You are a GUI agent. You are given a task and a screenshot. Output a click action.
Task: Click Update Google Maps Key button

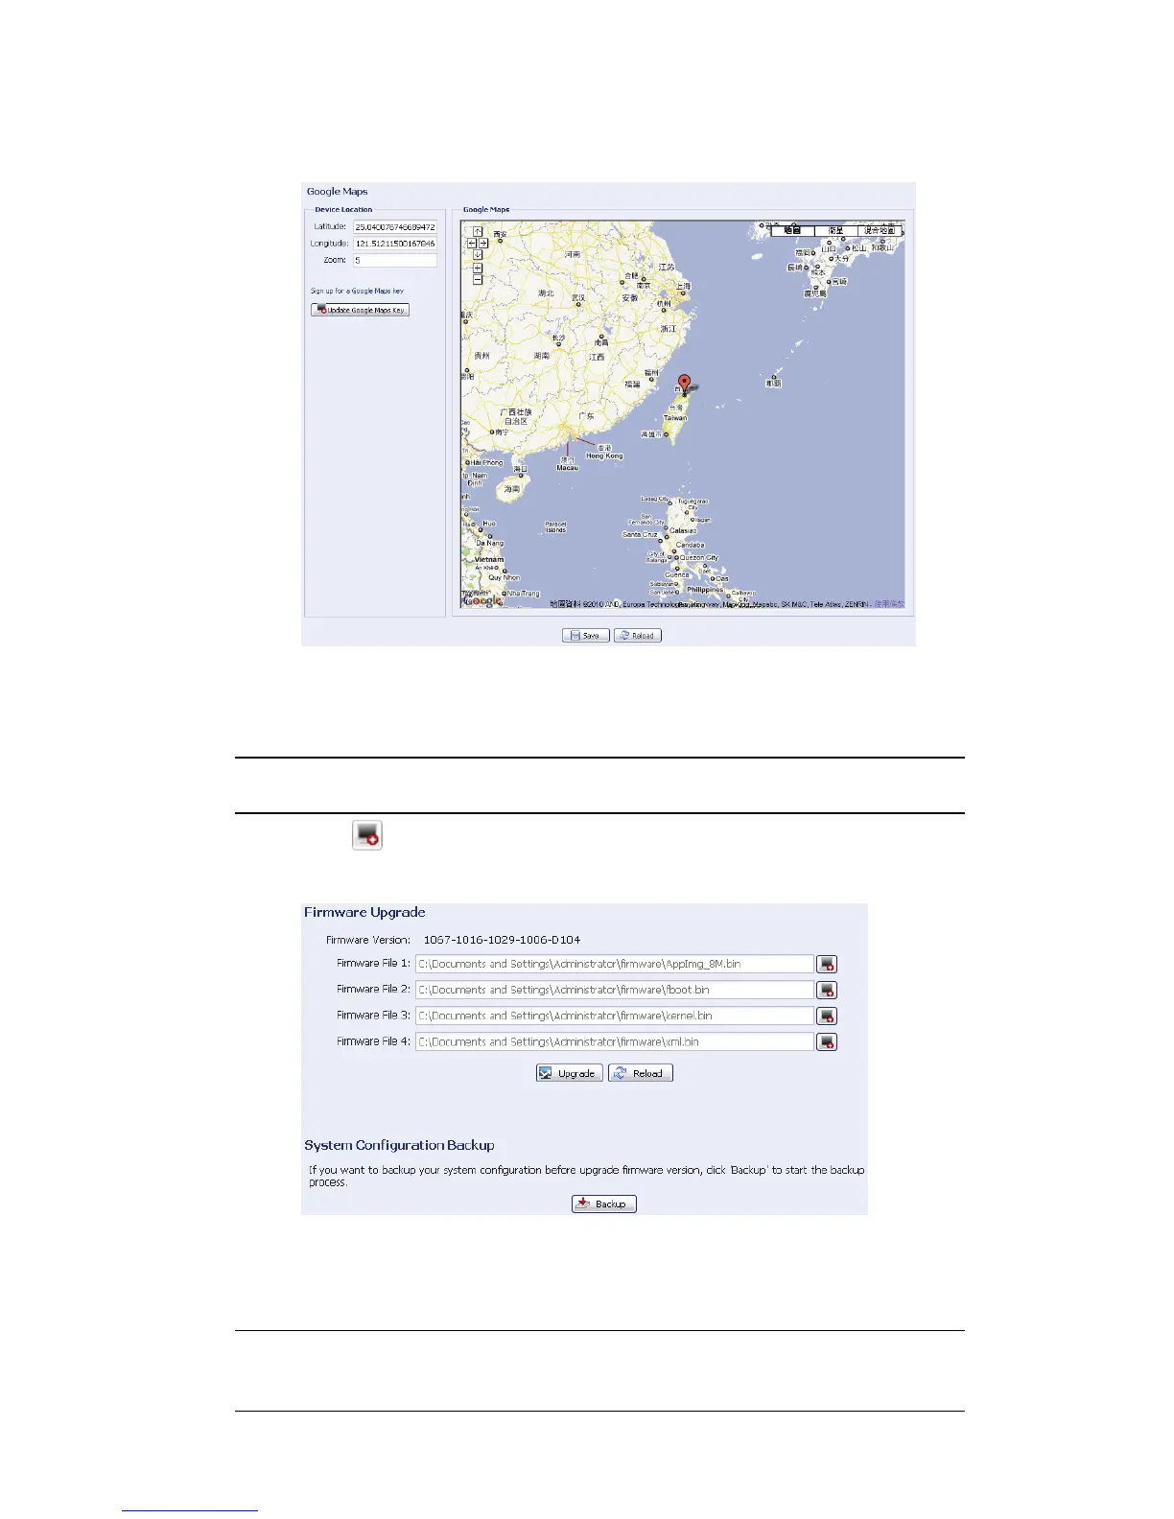click(x=360, y=310)
